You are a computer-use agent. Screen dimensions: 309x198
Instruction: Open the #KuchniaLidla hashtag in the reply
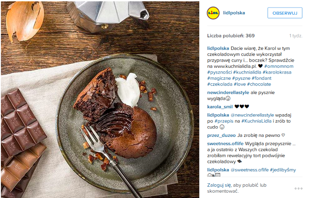pos(256,121)
